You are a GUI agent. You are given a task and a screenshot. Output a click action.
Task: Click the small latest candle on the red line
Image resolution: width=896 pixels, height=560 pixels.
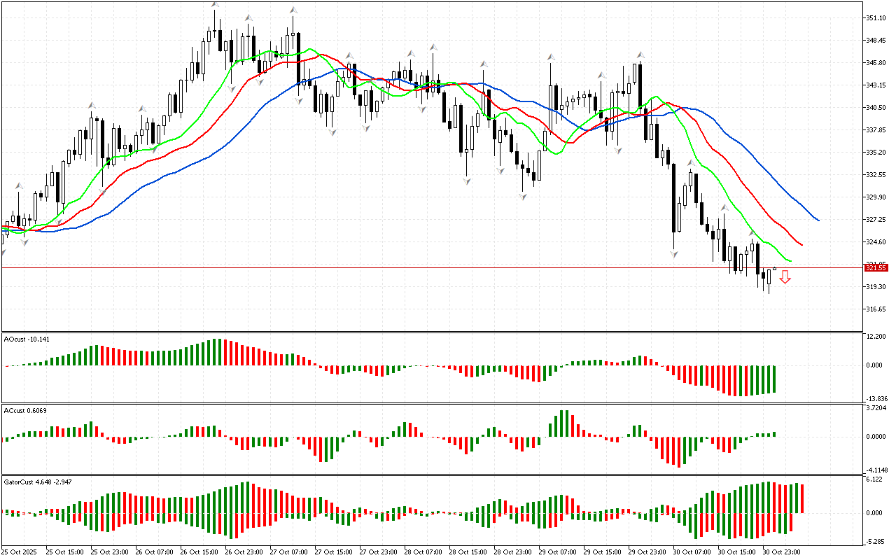coord(775,268)
